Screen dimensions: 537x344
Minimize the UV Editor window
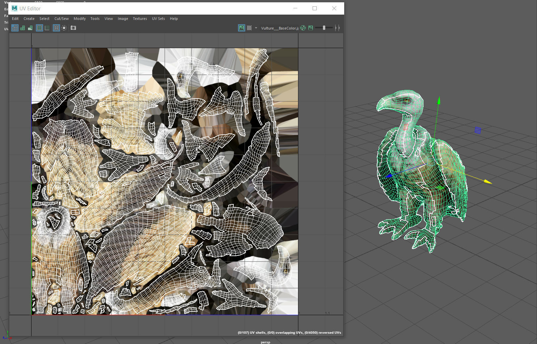pos(295,8)
